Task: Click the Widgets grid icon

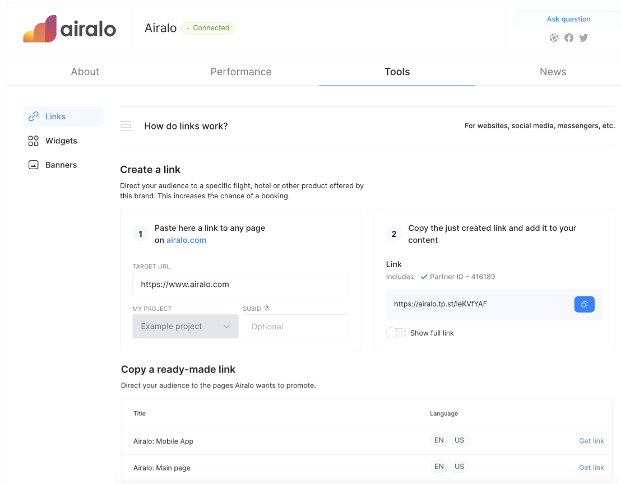Action: (x=34, y=141)
